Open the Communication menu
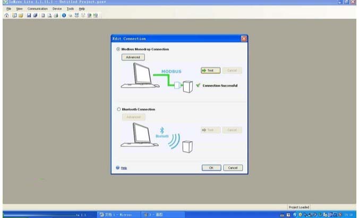The width and height of the screenshot is (359, 218). pos(38,8)
